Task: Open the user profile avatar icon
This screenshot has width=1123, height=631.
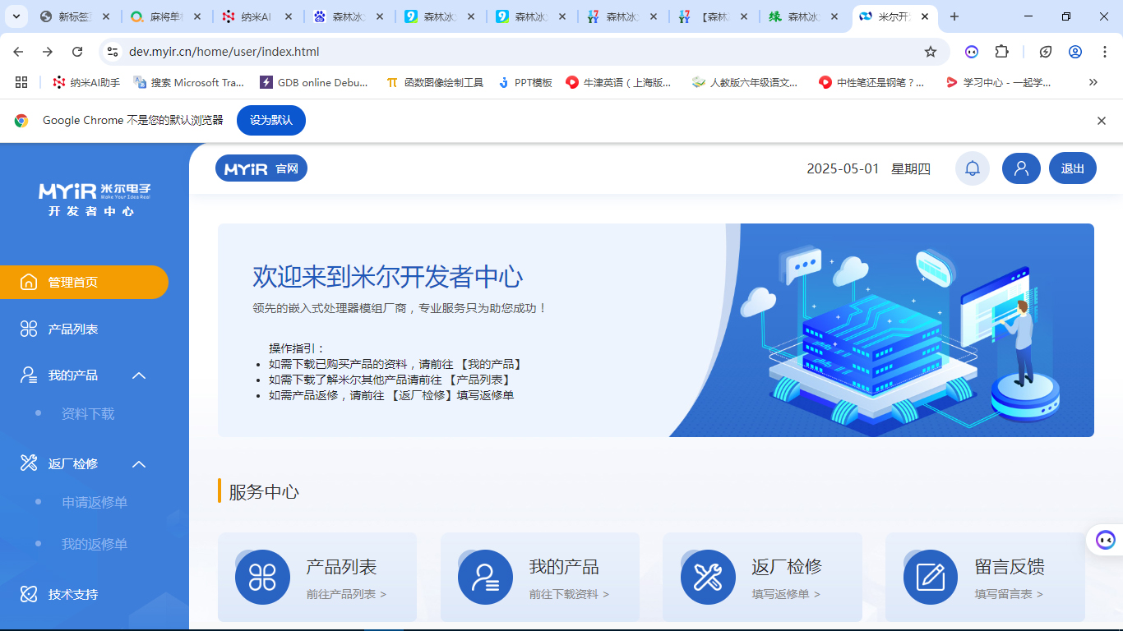Action: pos(1021,168)
